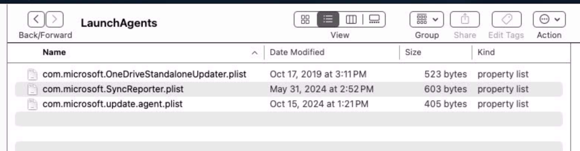
Task: Click the Edit Tags button
Action: tap(506, 19)
